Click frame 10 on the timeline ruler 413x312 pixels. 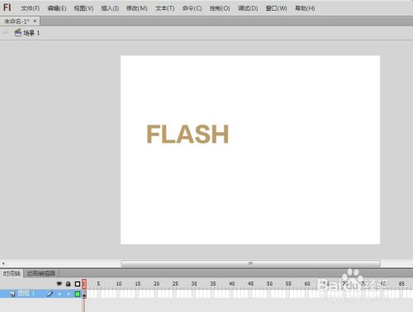click(x=119, y=283)
